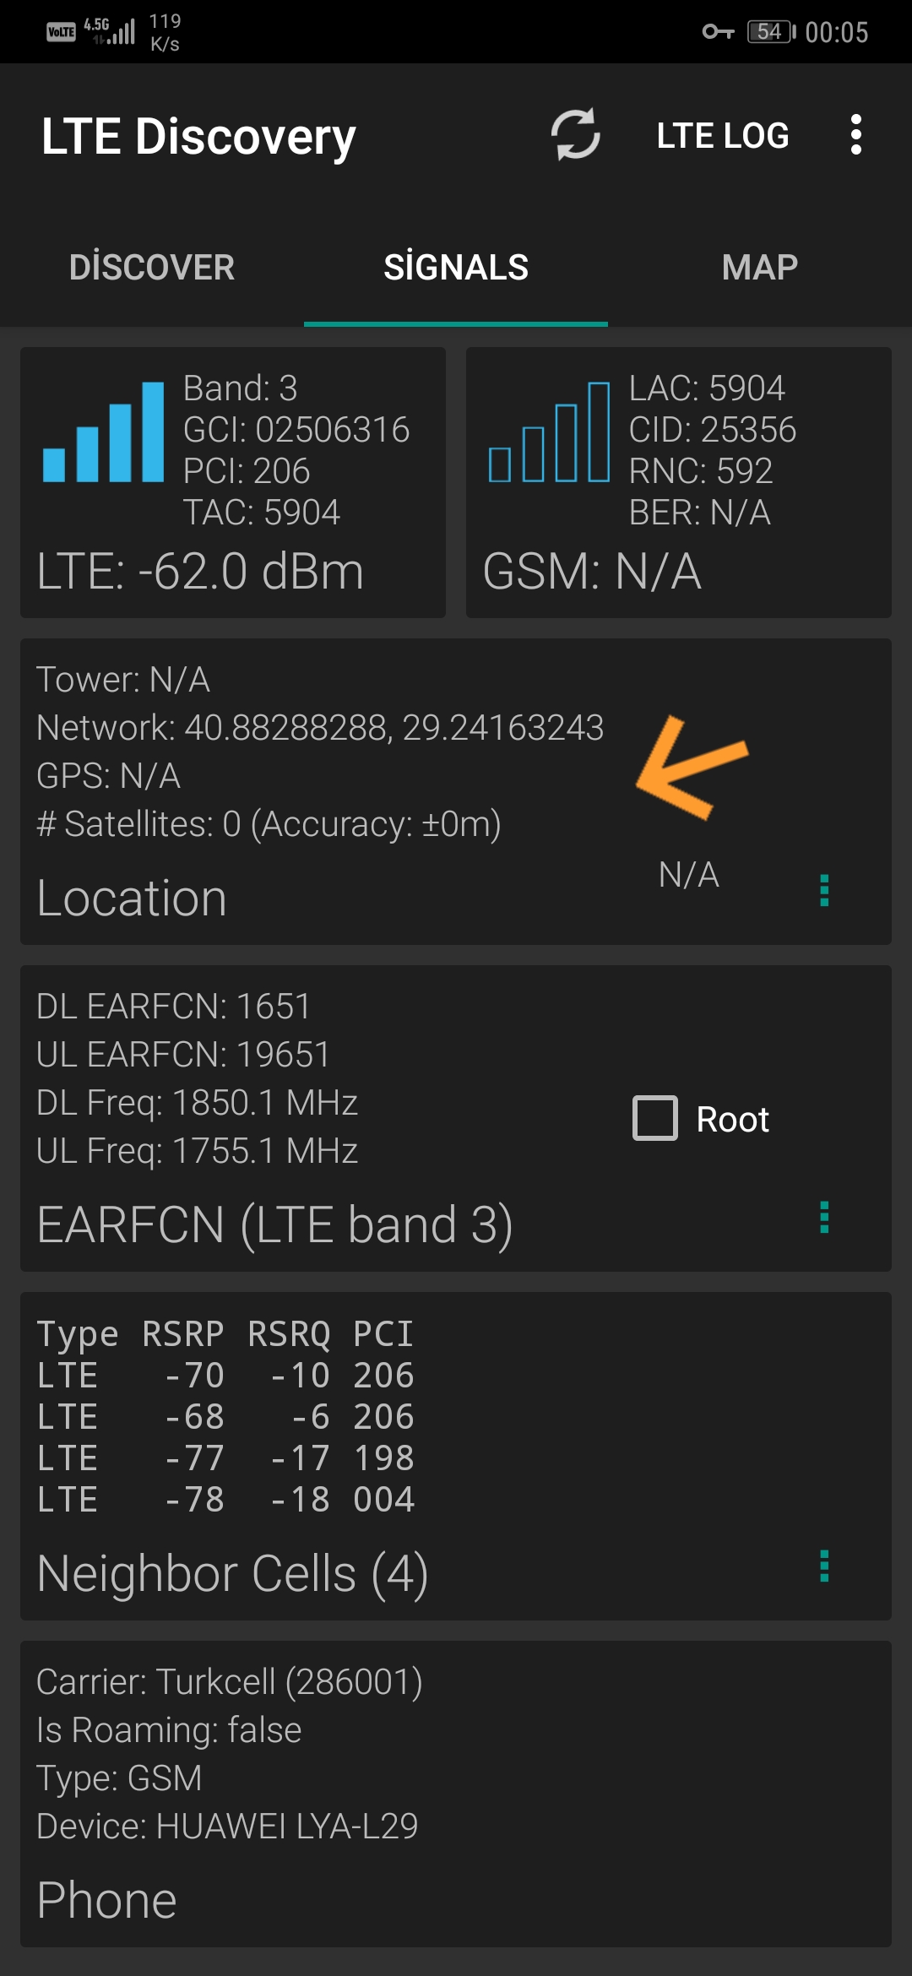Screen dimensions: 912x1976
Task: Open Neighbor Cells card options menu
Action: coord(824,1566)
